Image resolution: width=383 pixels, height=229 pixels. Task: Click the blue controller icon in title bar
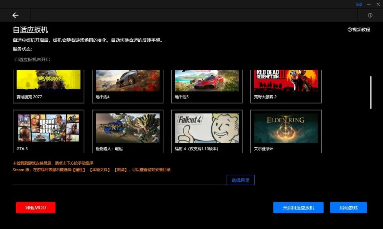[x=359, y=4]
